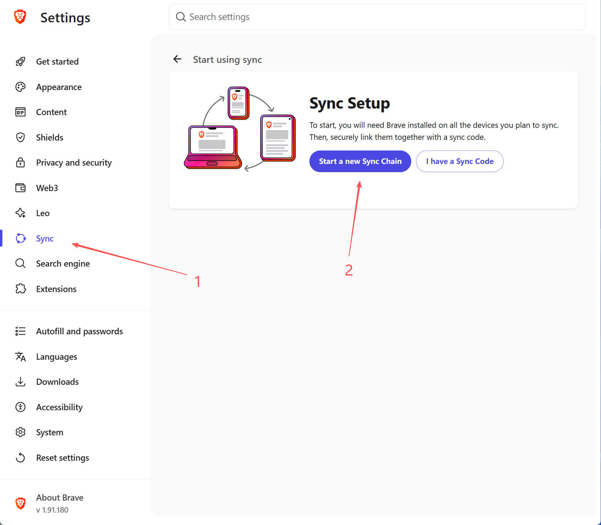Click the About Brave lion icon
This screenshot has width=601, height=525.
(20, 503)
